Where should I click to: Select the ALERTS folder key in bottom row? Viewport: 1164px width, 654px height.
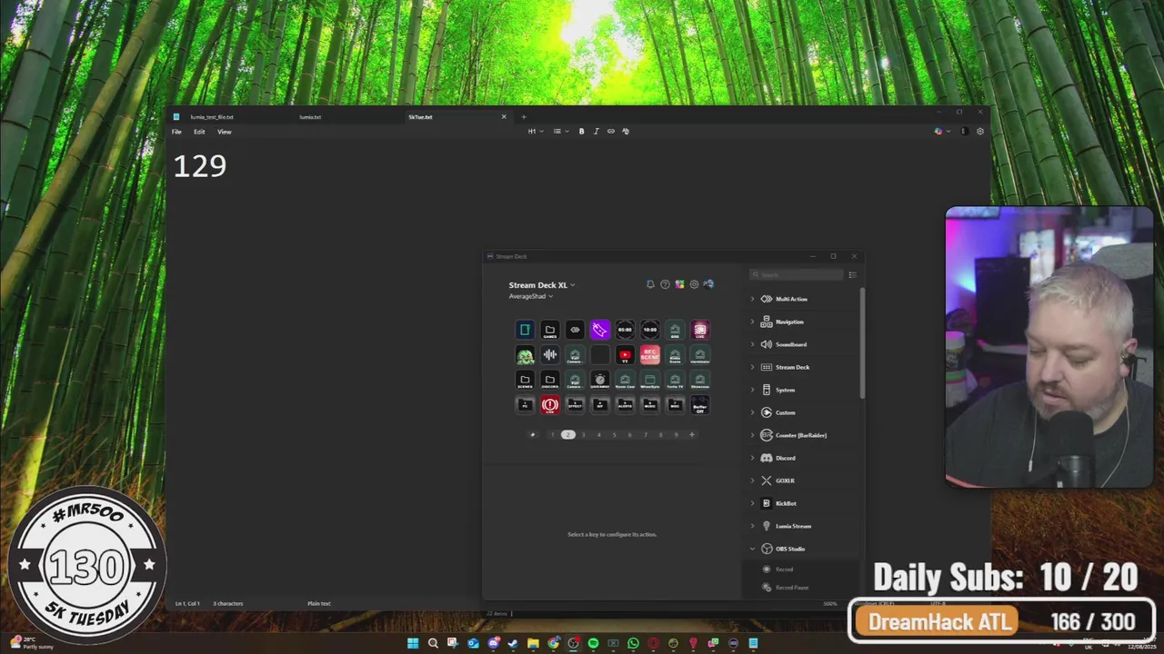click(x=625, y=405)
